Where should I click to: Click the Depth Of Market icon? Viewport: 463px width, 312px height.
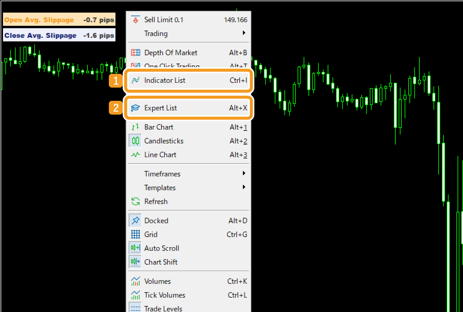click(x=136, y=53)
